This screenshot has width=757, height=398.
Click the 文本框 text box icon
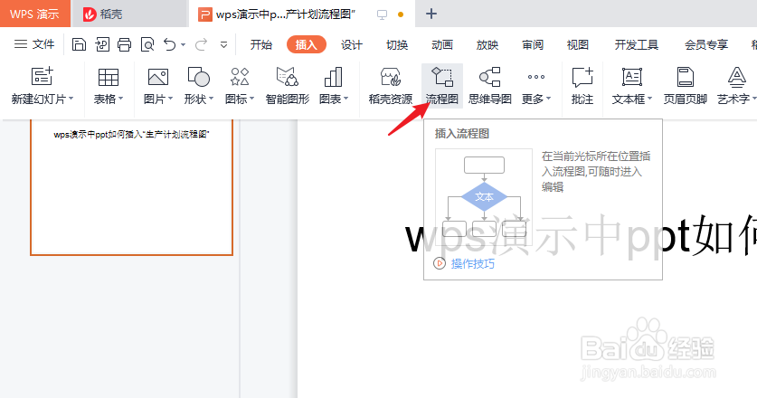pos(631,77)
